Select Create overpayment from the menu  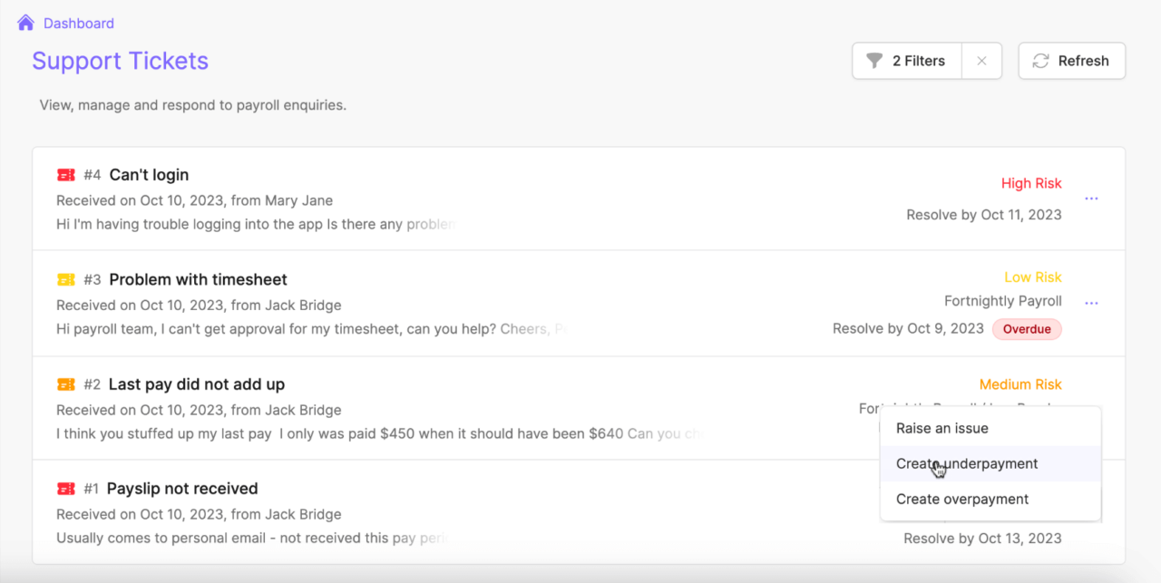961,499
